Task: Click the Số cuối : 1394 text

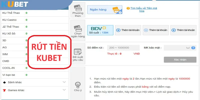Action: (x=99, y=33)
